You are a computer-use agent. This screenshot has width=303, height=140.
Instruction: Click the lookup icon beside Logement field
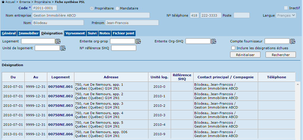point(58,42)
